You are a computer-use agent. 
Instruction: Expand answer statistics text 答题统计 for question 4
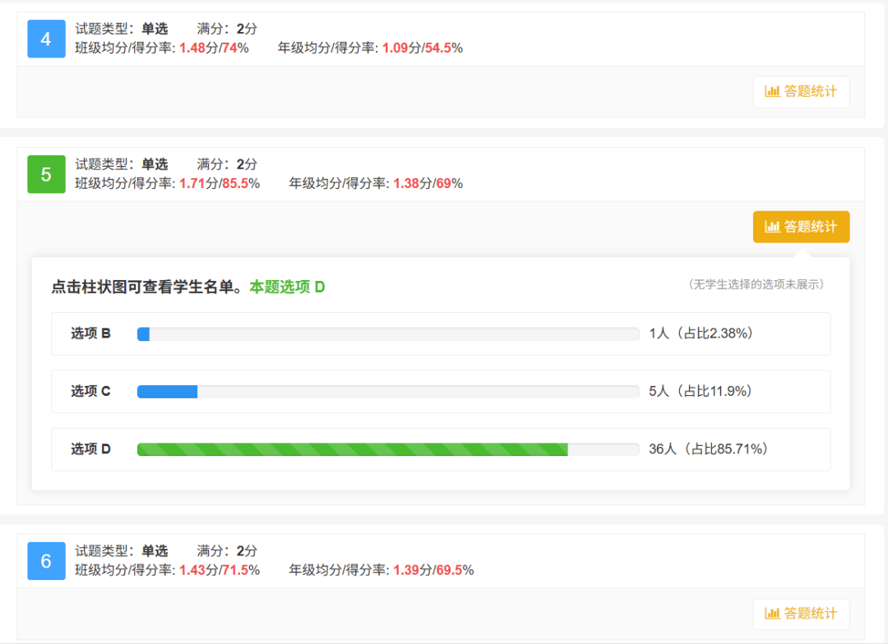(x=811, y=91)
